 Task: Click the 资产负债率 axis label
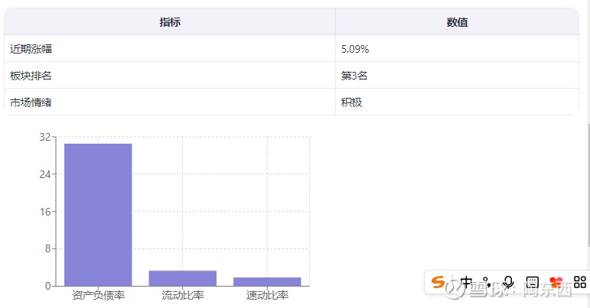pyautogui.click(x=98, y=296)
